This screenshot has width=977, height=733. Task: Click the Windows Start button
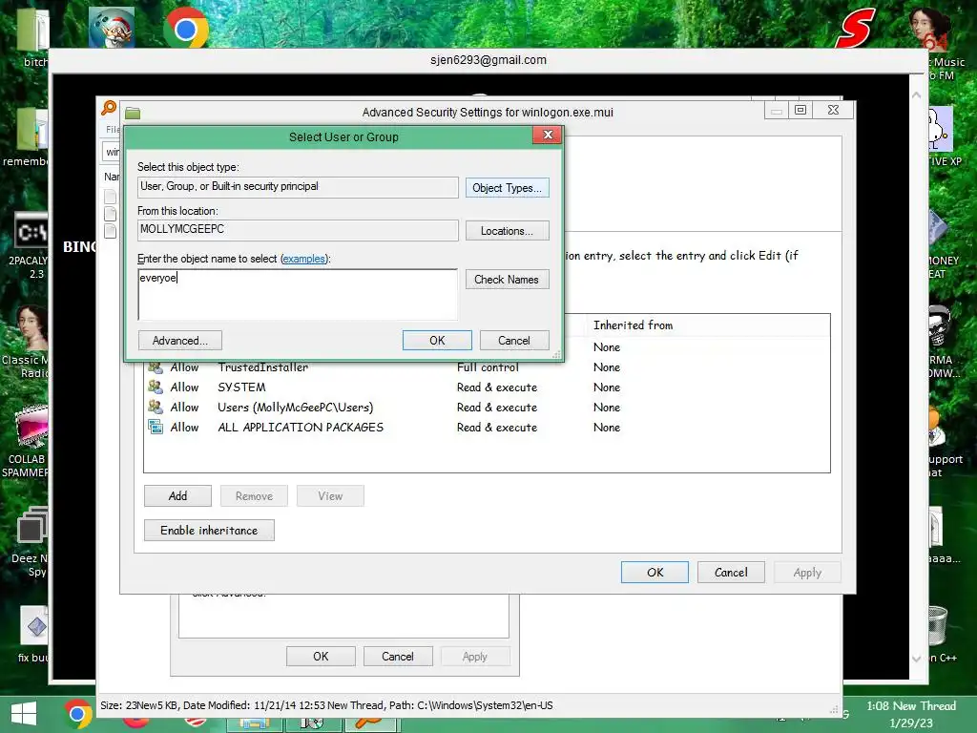click(x=24, y=714)
